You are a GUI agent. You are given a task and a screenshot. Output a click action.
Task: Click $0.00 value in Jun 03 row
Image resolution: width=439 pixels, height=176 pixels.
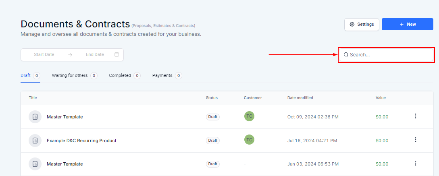[382, 164]
